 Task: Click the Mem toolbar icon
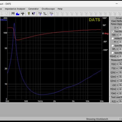tap(51, 14)
